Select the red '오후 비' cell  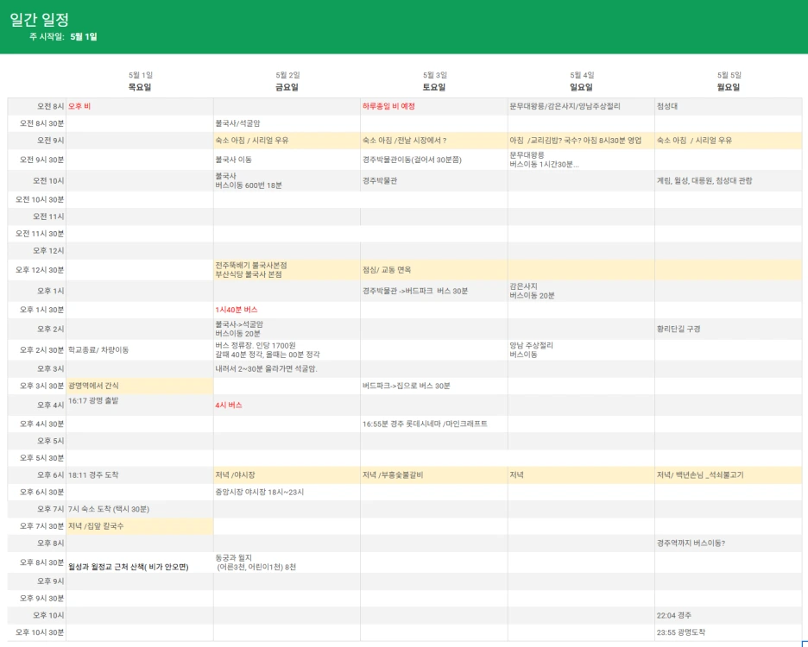[x=140, y=106]
